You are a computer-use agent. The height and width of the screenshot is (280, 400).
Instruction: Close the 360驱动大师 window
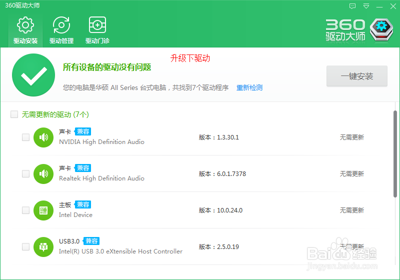tap(393, 6)
